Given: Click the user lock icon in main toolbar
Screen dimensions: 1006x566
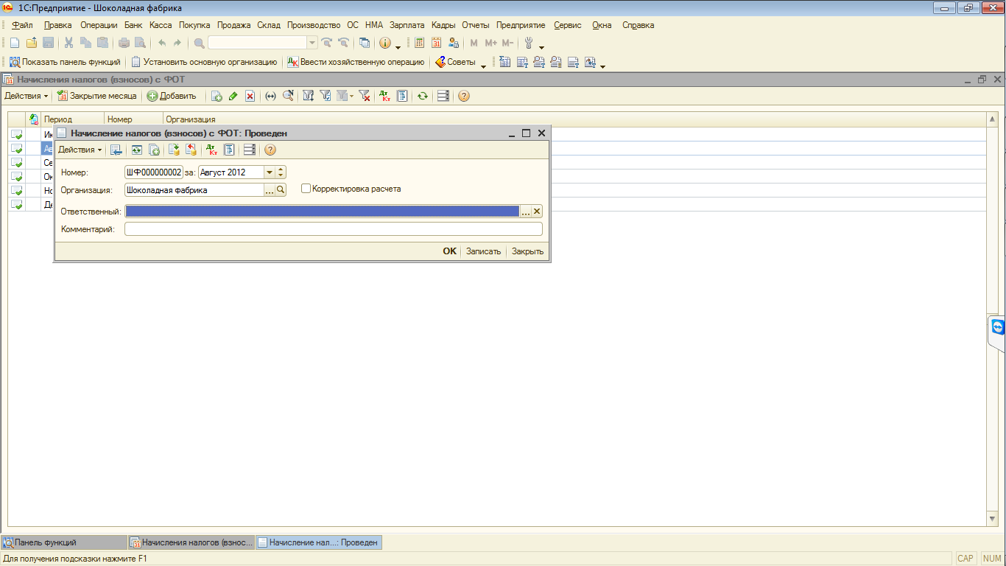Looking at the screenshot, I should [x=453, y=43].
